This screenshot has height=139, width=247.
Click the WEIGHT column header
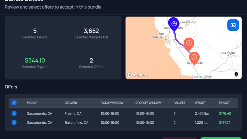[200, 103]
